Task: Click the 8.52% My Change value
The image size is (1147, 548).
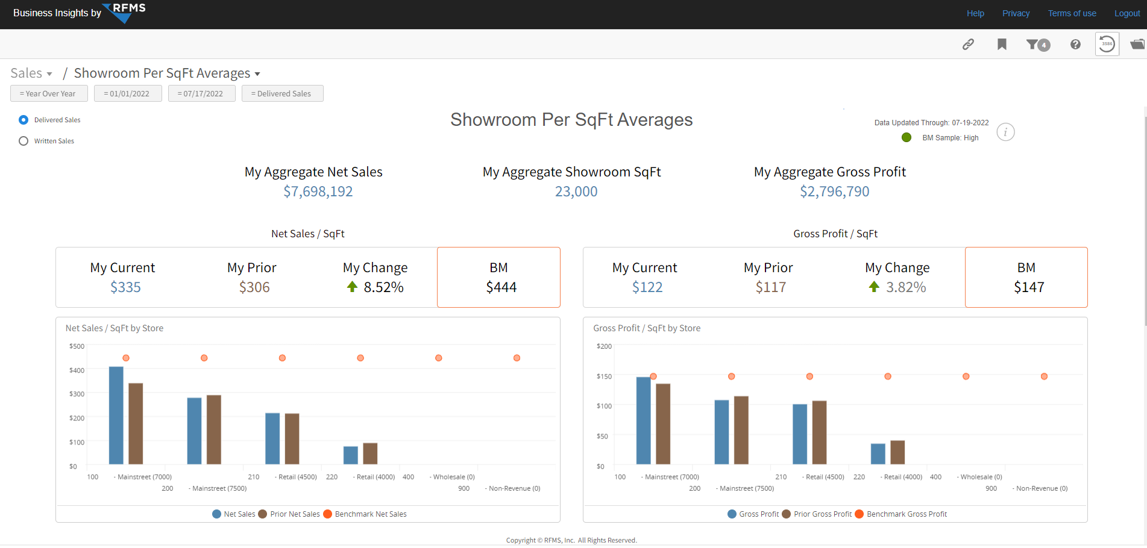Action: pyautogui.click(x=383, y=287)
